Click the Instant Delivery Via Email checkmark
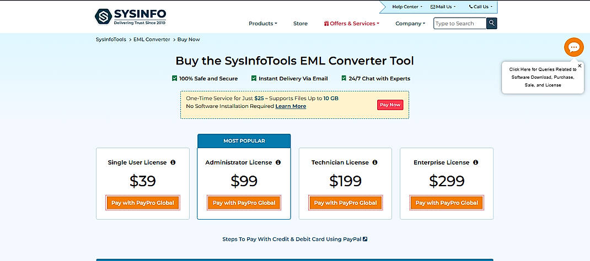 254,78
